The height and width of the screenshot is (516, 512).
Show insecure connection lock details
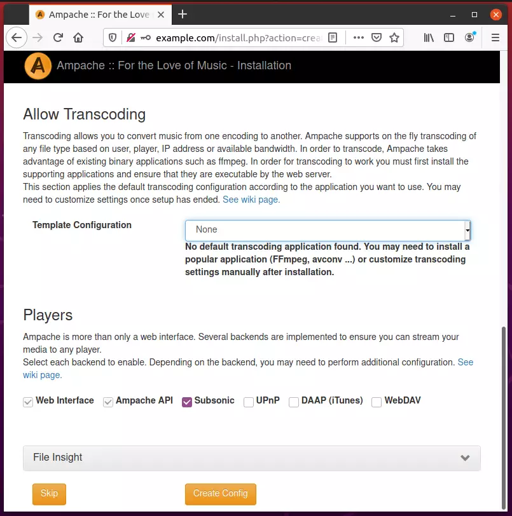coord(131,38)
